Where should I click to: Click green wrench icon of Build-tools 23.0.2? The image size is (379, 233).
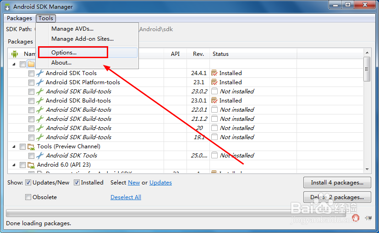[40, 92]
